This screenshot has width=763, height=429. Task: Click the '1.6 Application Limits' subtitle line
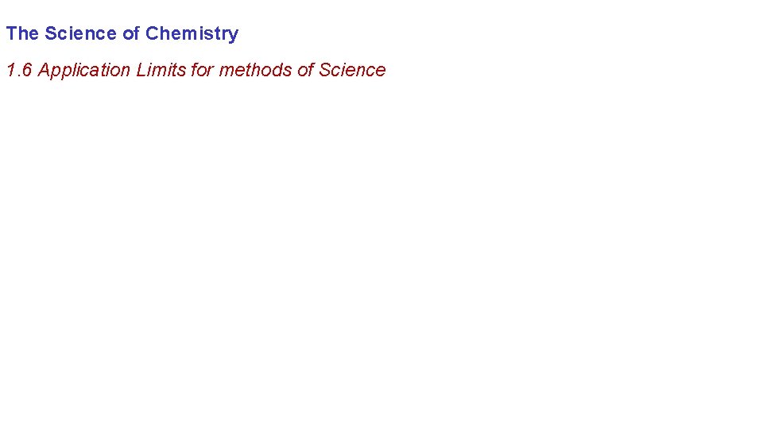click(196, 70)
